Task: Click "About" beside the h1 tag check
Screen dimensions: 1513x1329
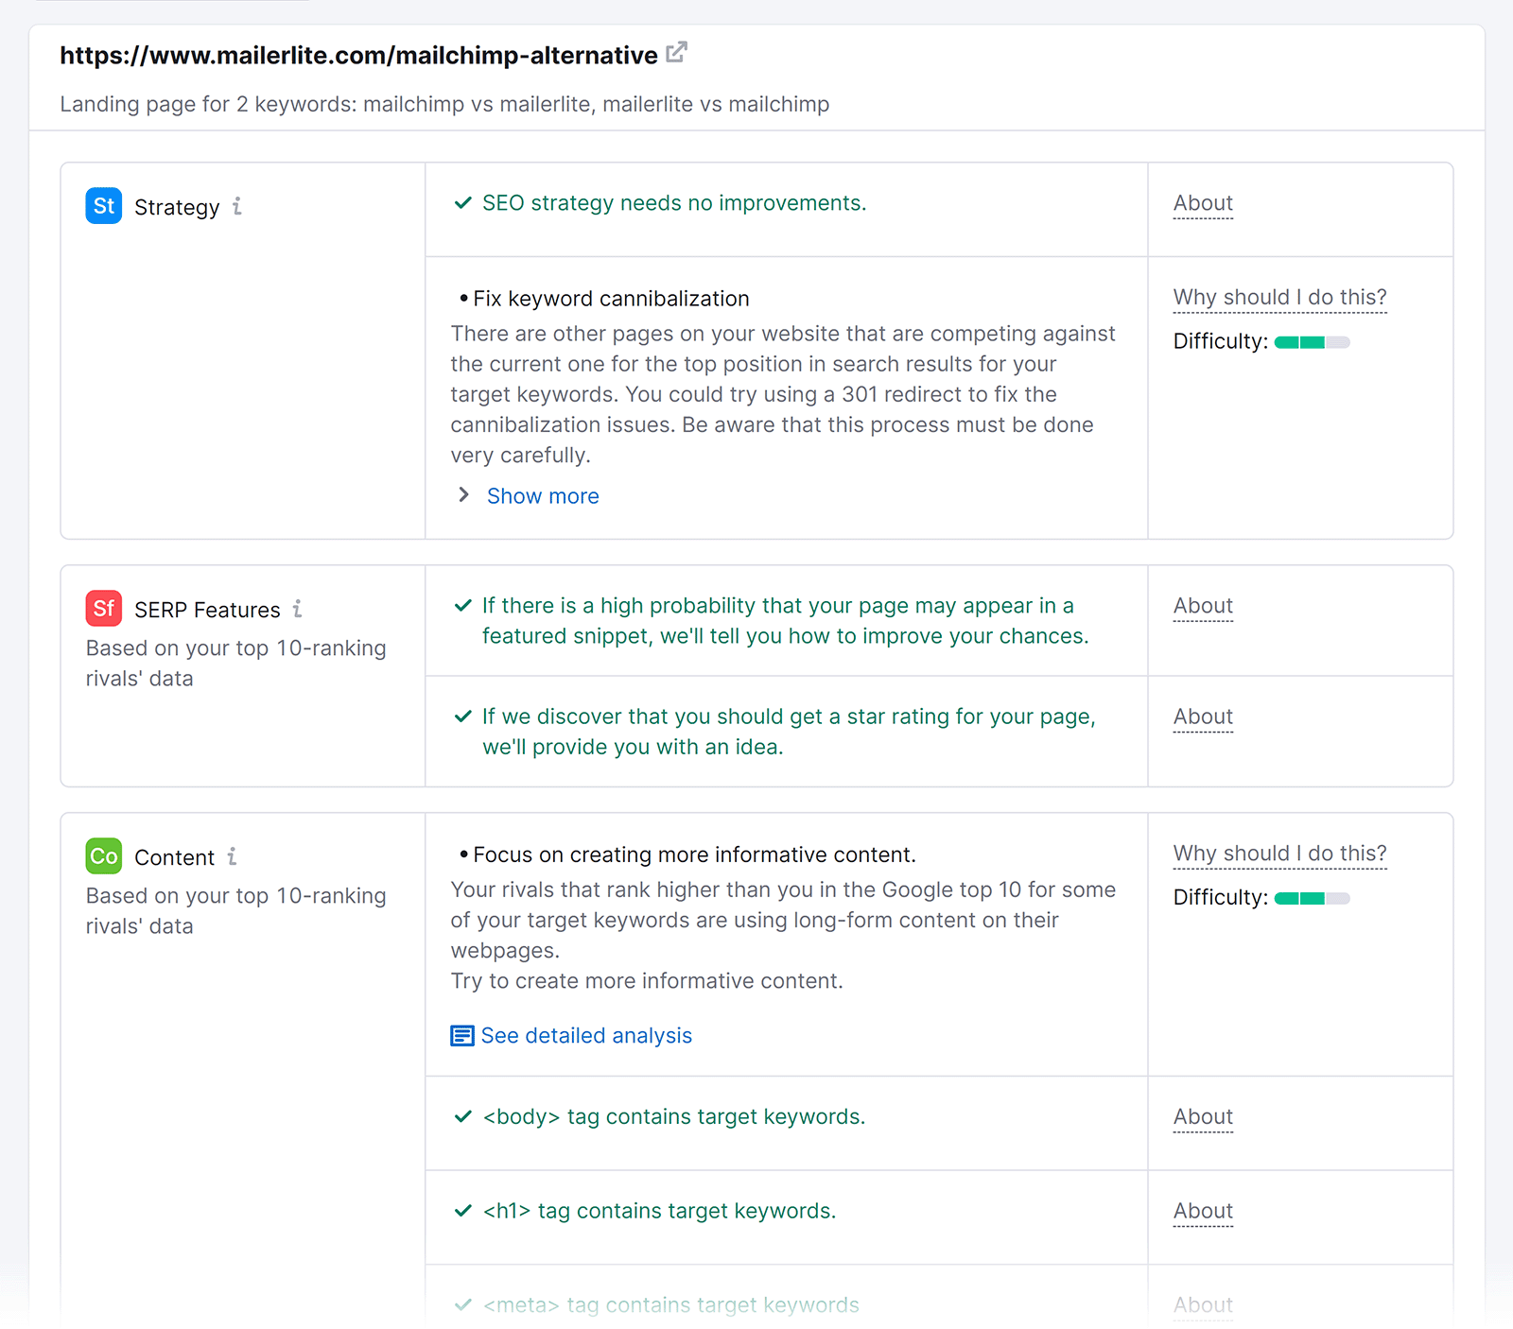Action: pyautogui.click(x=1202, y=1210)
